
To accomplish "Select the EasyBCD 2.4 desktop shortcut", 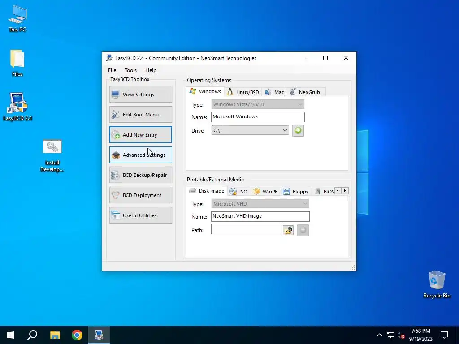I will tap(17, 107).
